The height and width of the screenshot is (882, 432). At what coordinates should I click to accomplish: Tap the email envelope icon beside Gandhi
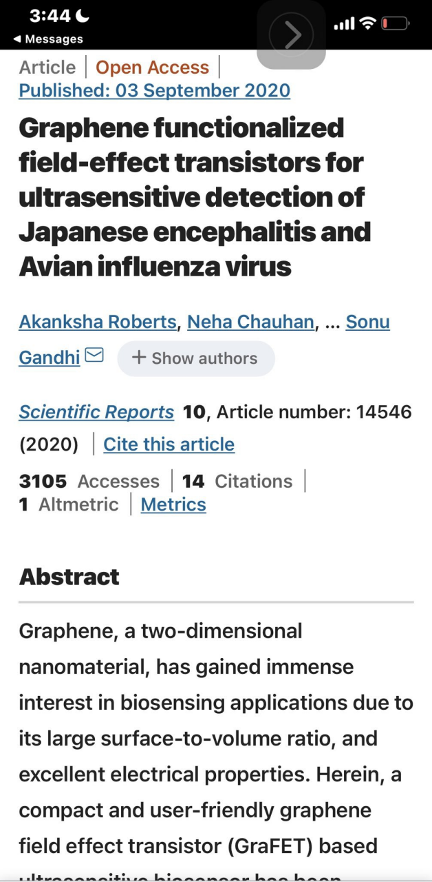click(94, 356)
